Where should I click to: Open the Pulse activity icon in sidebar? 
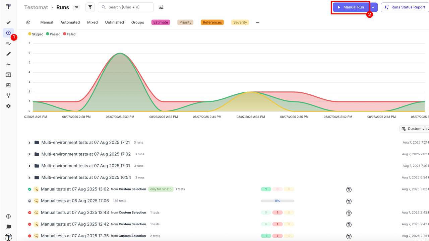coord(8,64)
